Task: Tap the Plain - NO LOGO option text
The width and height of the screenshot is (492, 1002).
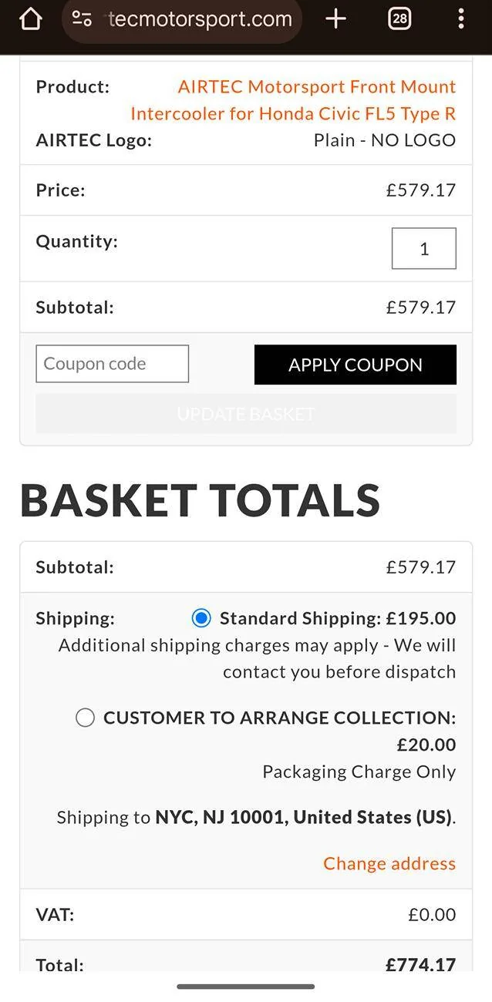Action: [x=384, y=140]
